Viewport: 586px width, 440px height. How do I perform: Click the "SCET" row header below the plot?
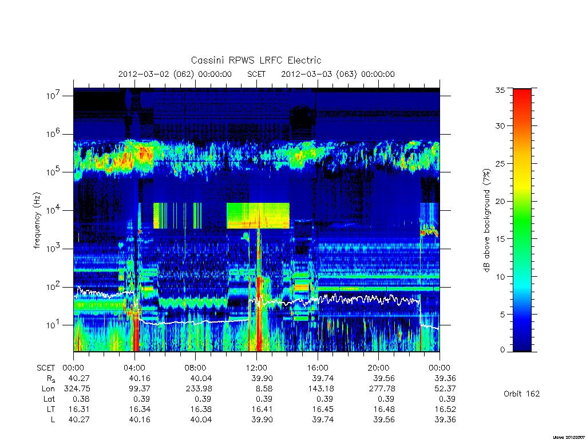46,368
